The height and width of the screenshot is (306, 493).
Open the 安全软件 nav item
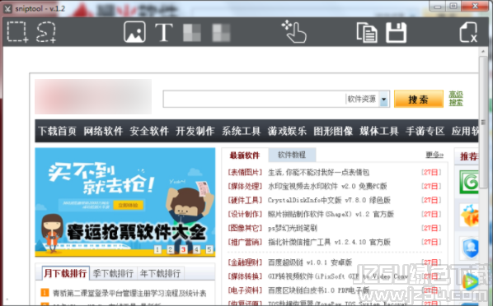click(x=149, y=131)
